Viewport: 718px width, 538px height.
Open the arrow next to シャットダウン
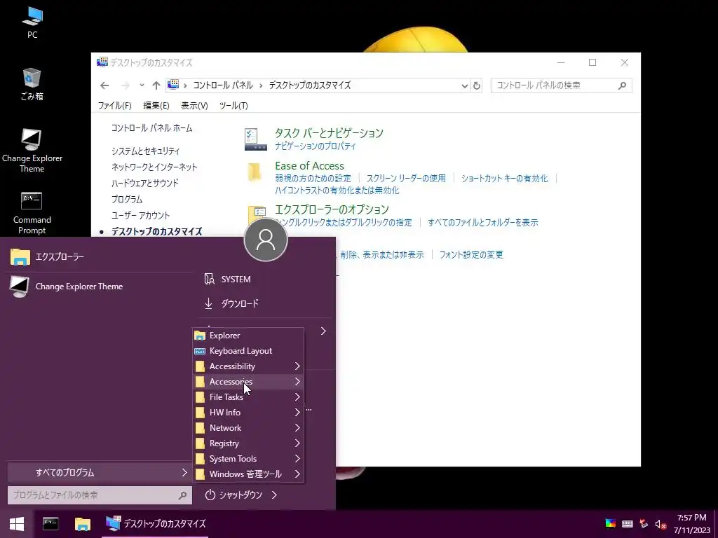pyautogui.click(x=274, y=495)
